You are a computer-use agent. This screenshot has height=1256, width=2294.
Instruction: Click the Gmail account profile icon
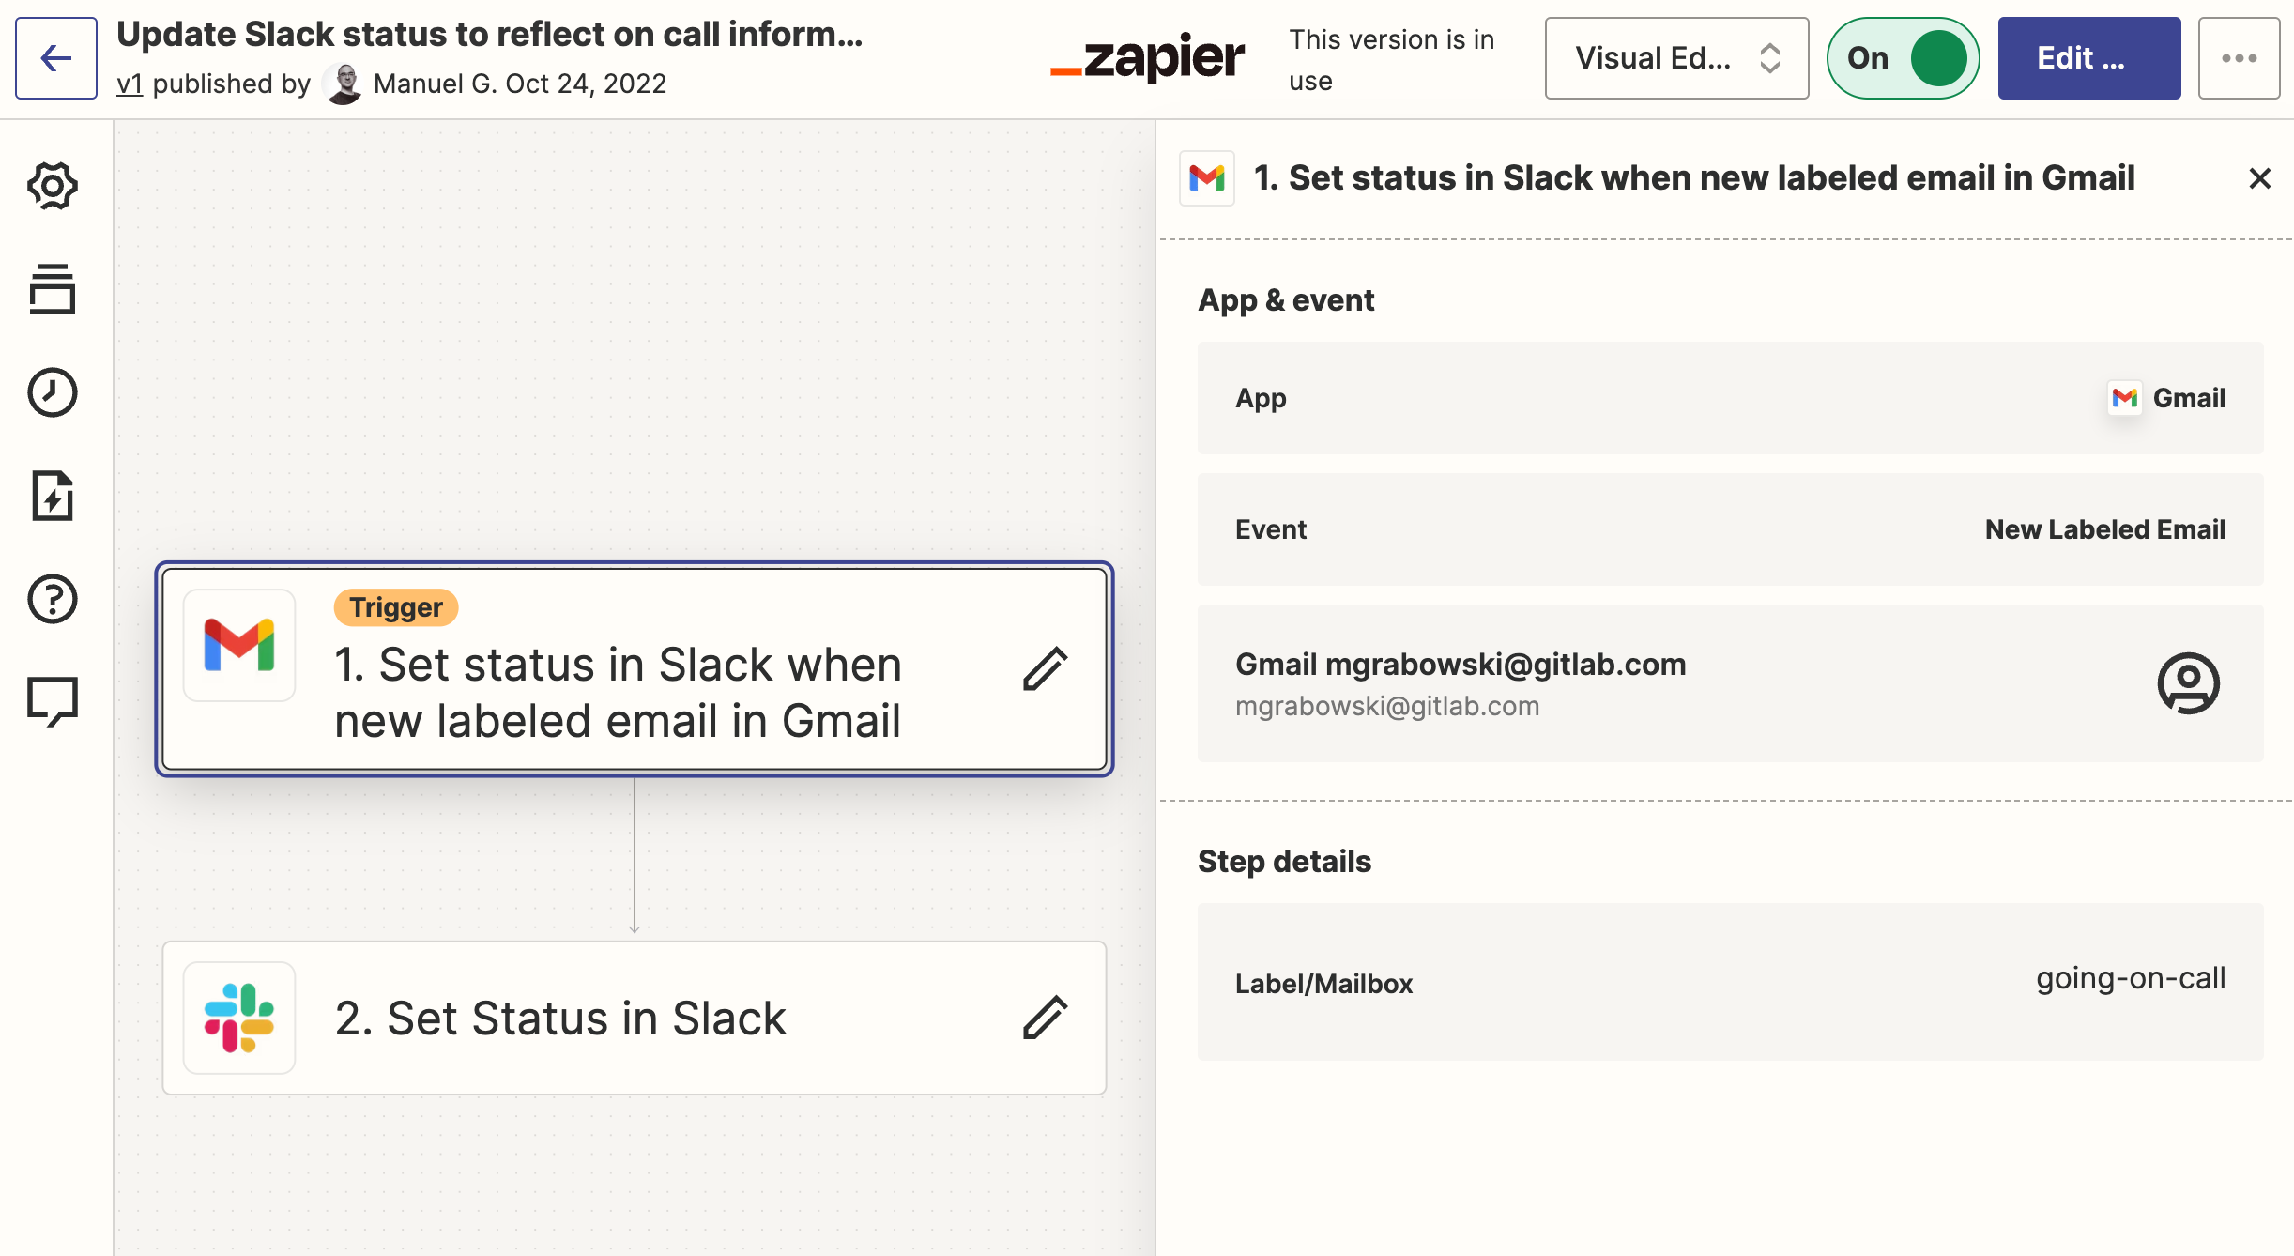(2188, 683)
